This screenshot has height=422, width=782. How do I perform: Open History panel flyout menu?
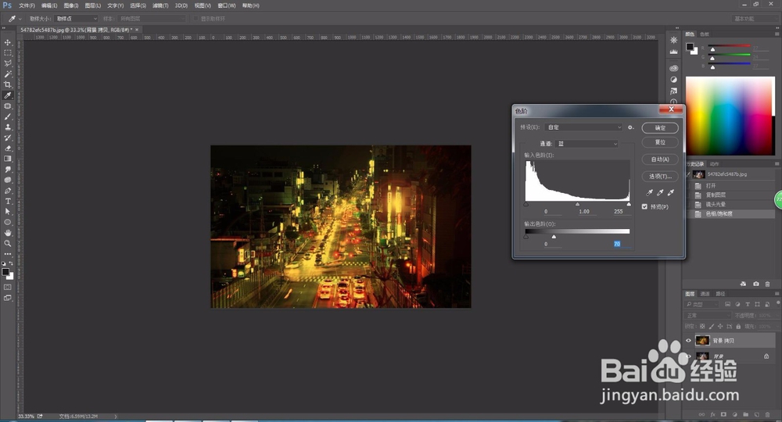tap(777, 164)
